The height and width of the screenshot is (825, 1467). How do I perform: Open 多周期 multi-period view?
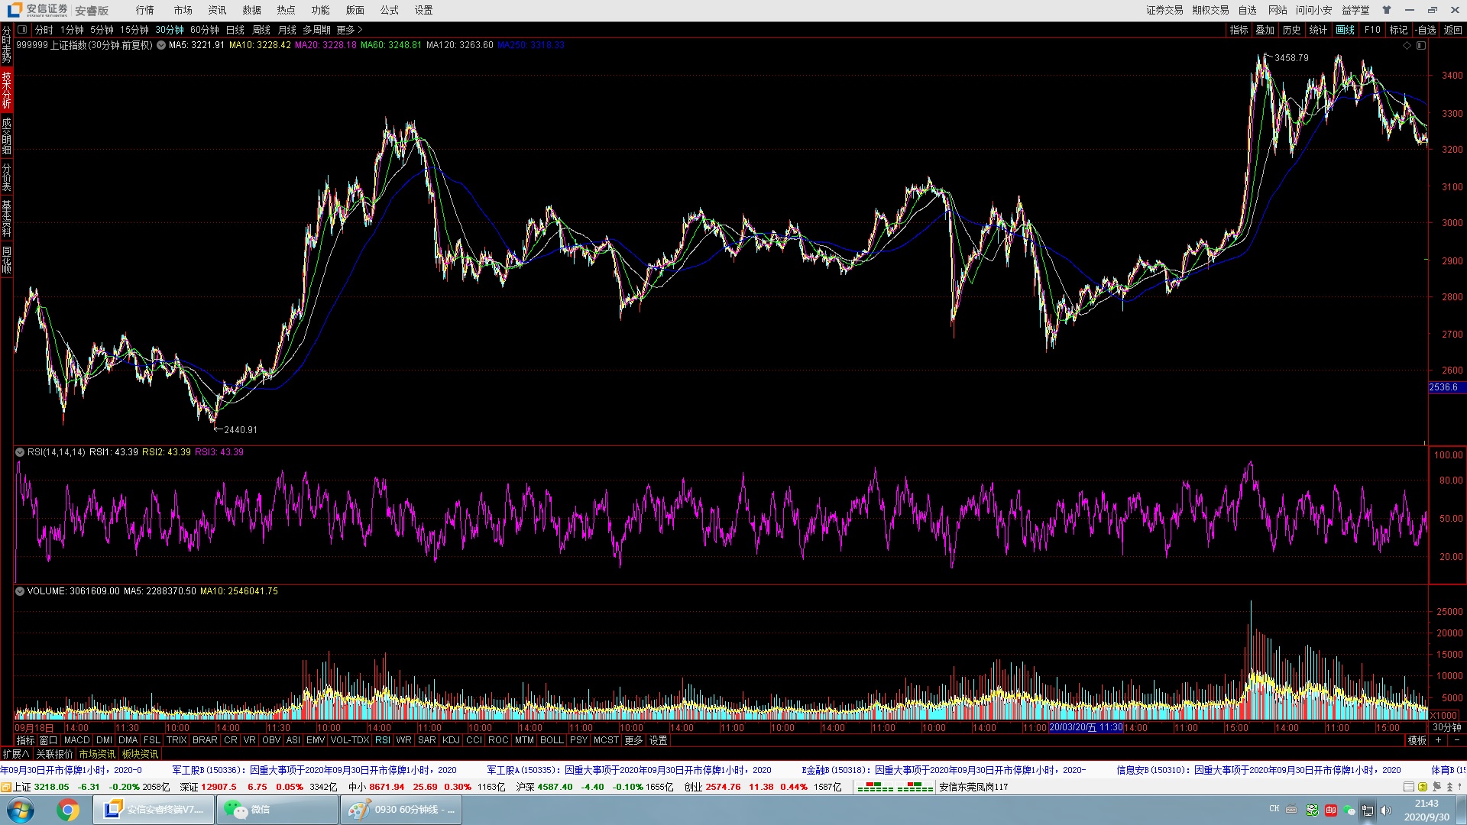click(x=316, y=30)
